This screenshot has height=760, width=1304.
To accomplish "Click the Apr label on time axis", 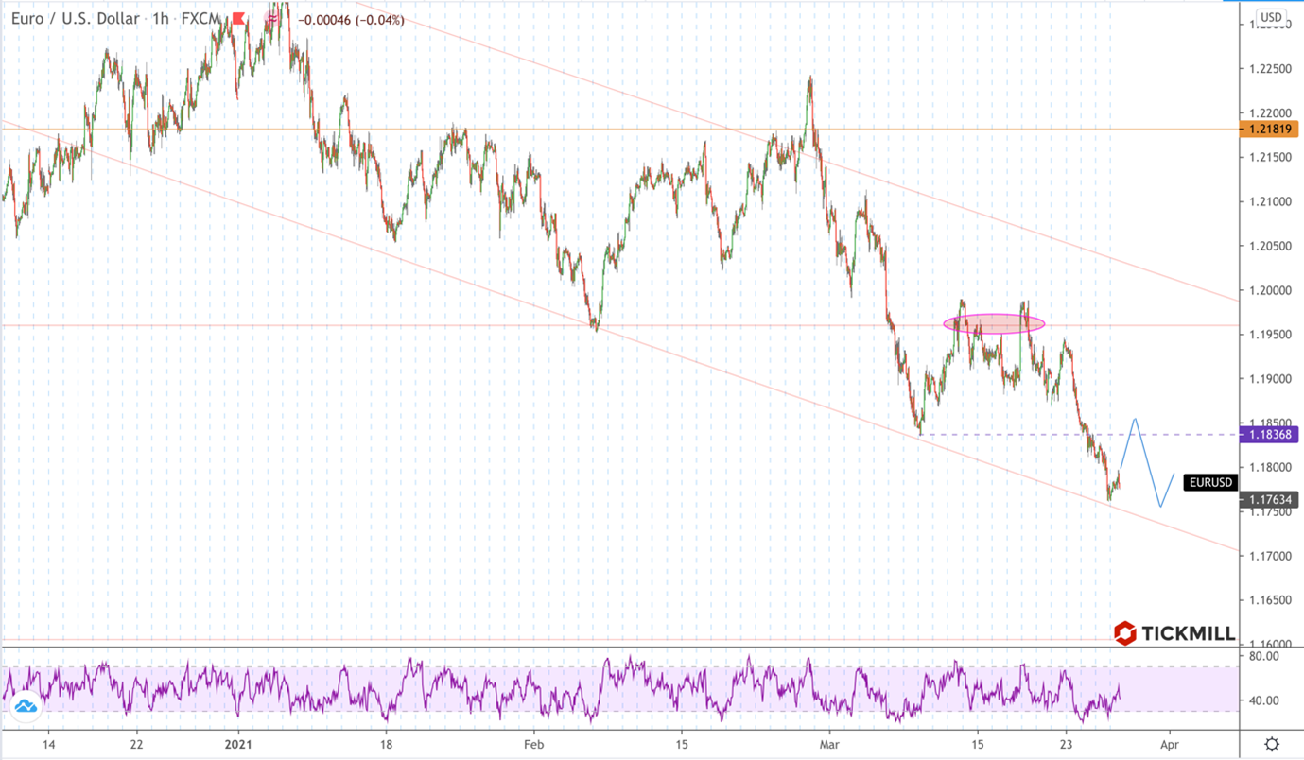I will click(1169, 744).
